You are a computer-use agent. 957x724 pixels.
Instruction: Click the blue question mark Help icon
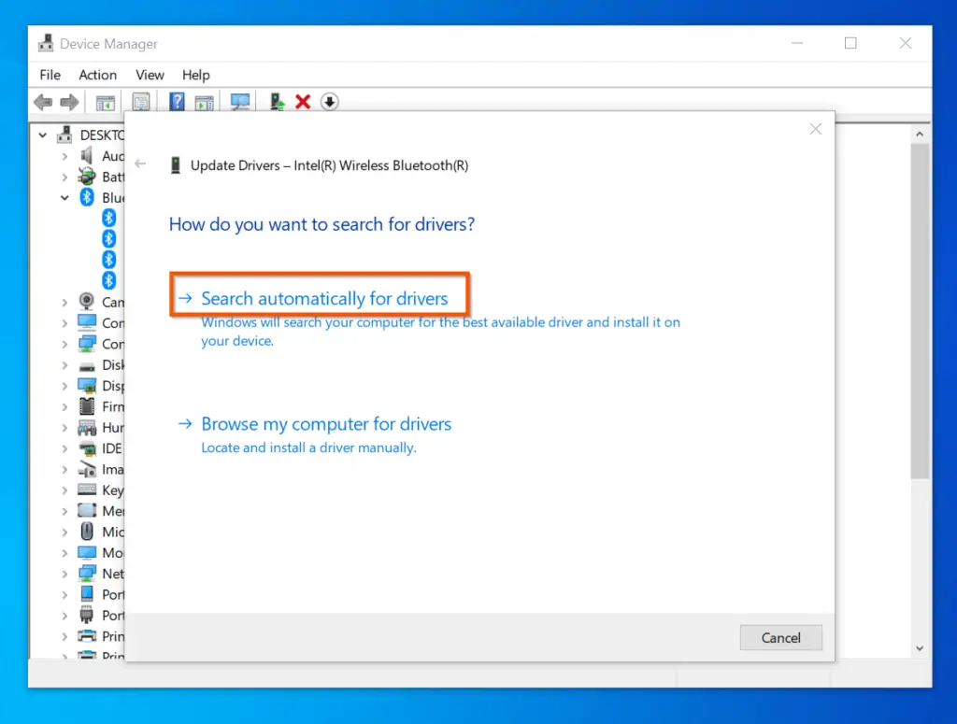tap(177, 102)
